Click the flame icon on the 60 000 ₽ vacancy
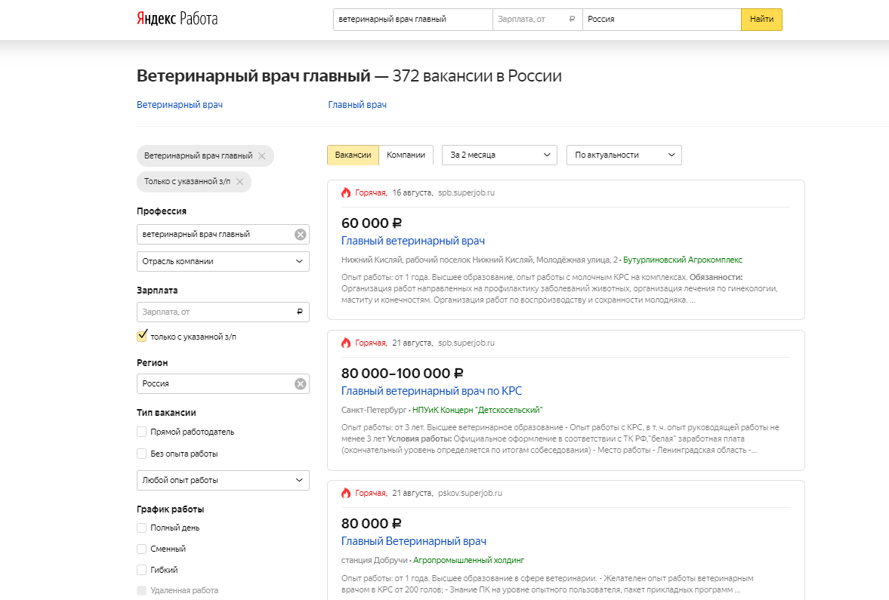 tap(346, 192)
